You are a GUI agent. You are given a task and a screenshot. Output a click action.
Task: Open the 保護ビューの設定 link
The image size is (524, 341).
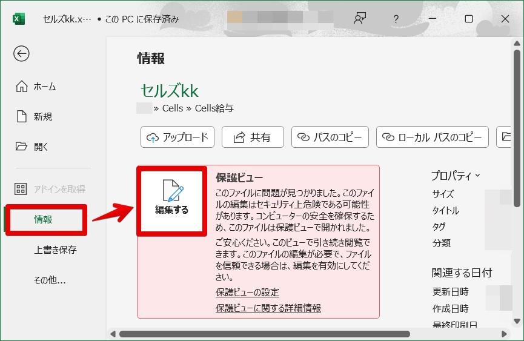247,293
